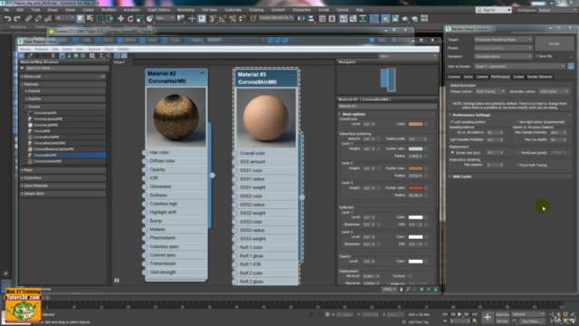Toggle the Angle Snap icon
This screenshot has width=579, height=326.
(223, 18)
